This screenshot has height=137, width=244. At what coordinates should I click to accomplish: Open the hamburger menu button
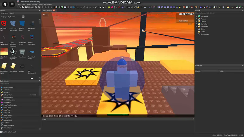(x=12, y=4)
